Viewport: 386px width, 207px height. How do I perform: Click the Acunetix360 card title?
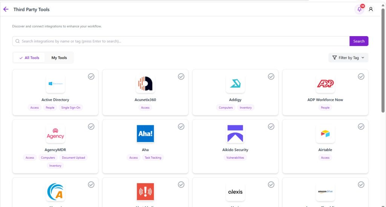[x=145, y=100]
